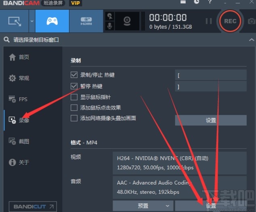Viewport: 256px width, 212px height.
Task: Toggle 录制/停止 热键 checkbox
Action: (74, 75)
